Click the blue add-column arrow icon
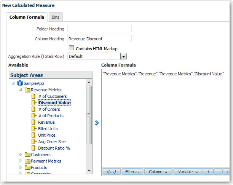 point(97,123)
